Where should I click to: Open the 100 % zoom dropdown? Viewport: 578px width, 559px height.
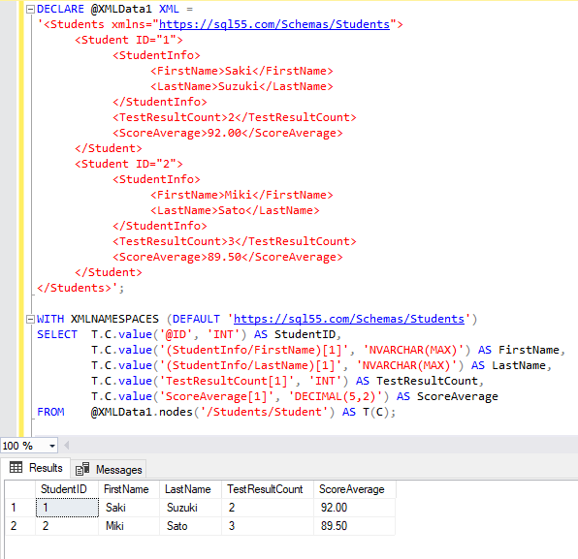click(52, 446)
